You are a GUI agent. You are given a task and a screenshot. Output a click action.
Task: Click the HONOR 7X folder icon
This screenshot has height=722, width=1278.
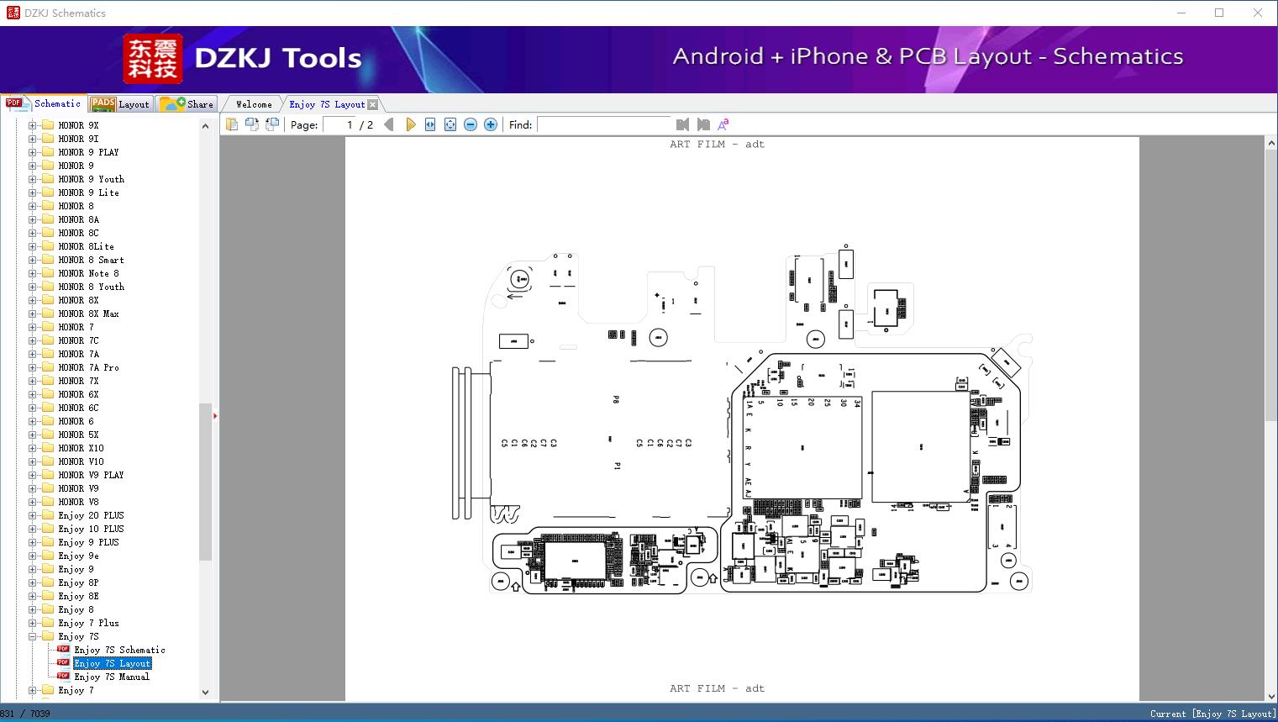point(48,381)
